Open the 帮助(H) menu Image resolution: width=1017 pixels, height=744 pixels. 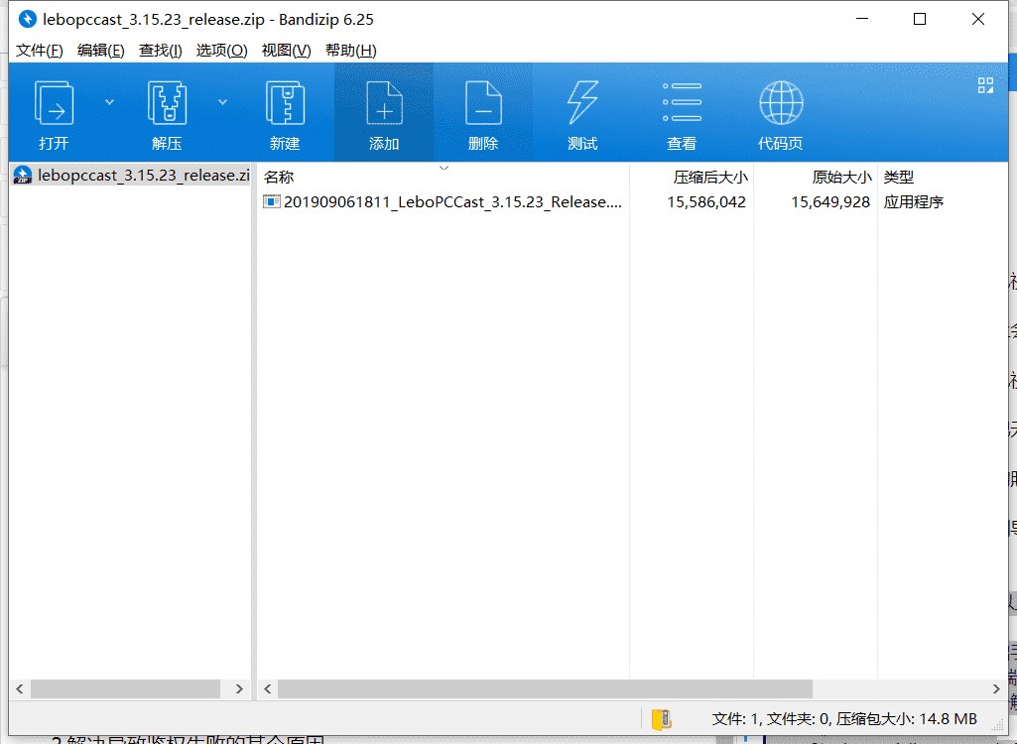(x=351, y=51)
